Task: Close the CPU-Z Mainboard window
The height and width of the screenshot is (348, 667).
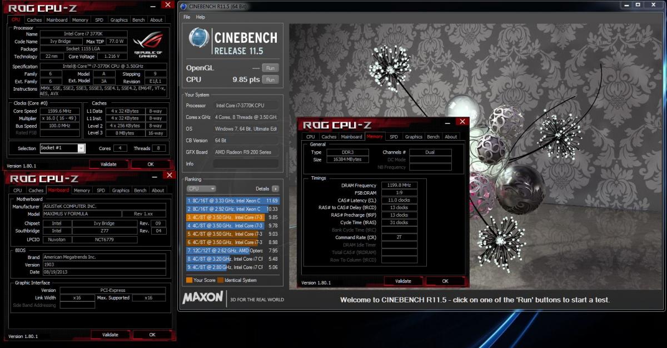Action: point(170,176)
